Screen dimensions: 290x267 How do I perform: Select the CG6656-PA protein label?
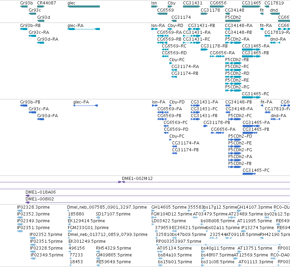[x=223, y=129]
